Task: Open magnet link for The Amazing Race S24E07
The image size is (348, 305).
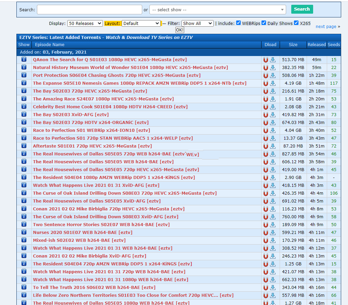Action: coord(266,99)
